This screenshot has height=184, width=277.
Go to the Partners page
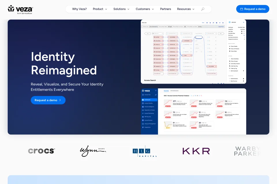click(166, 9)
